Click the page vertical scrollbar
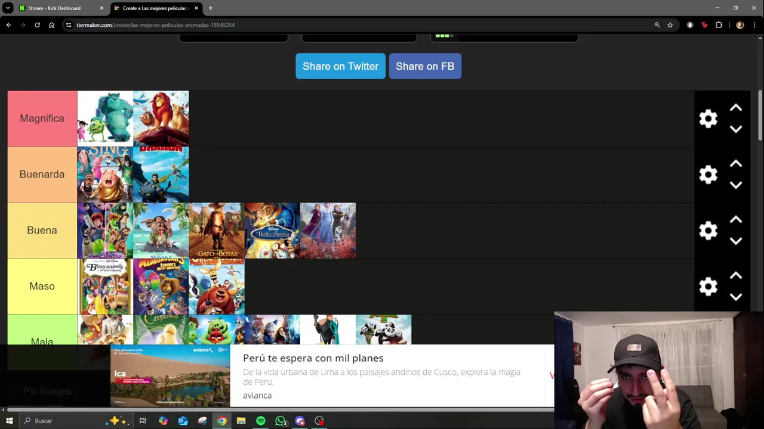 pyautogui.click(x=760, y=116)
